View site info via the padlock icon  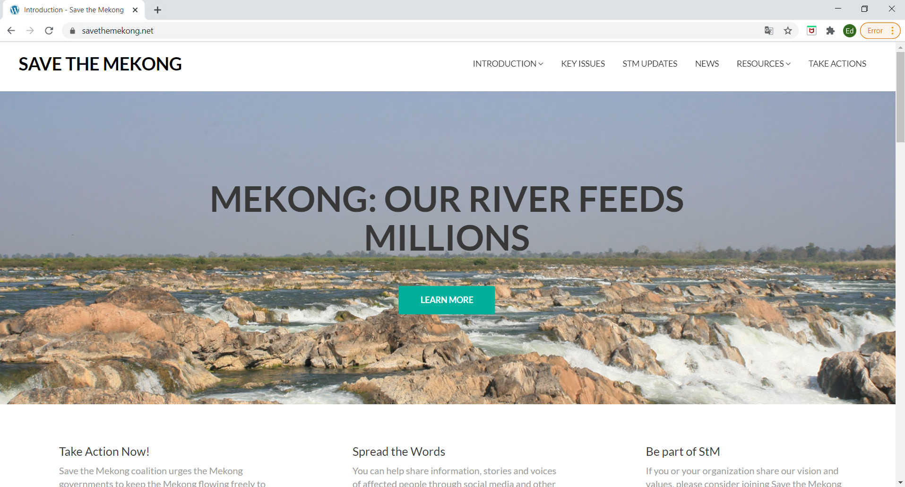click(72, 31)
